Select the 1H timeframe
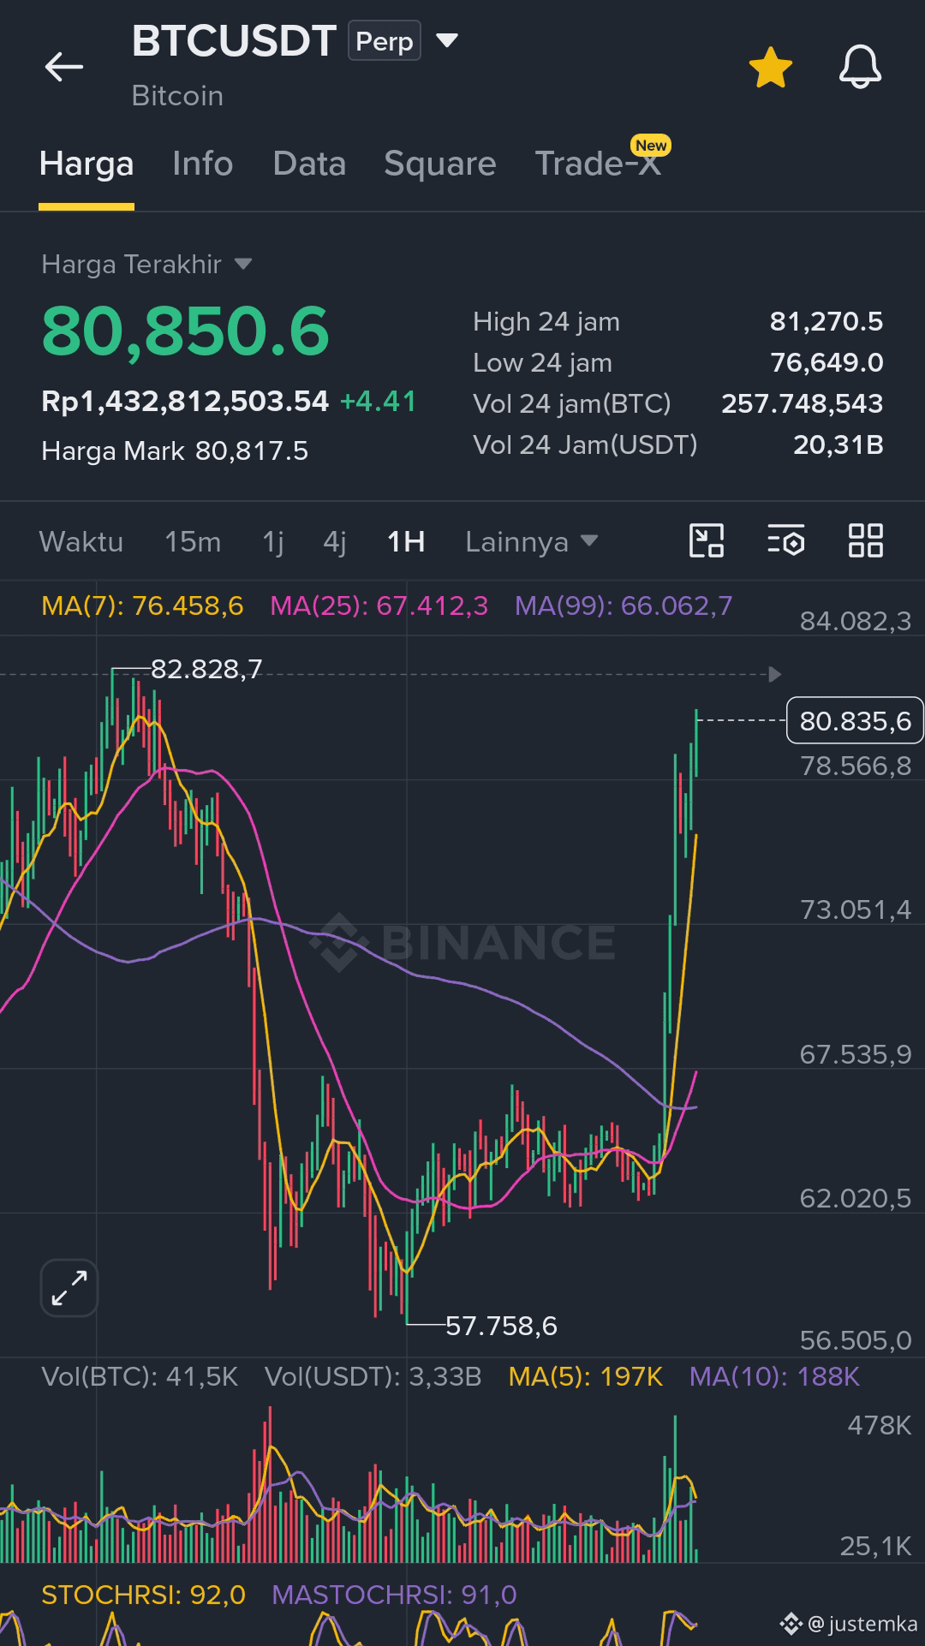The image size is (925, 1646). [406, 541]
